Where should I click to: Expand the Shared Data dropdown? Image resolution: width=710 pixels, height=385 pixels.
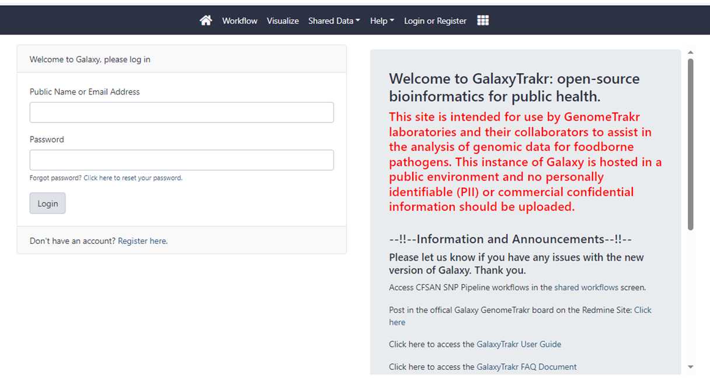[334, 20]
